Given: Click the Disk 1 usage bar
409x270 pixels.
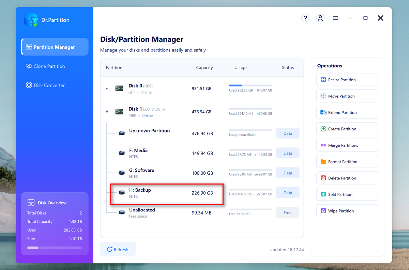Looking at the screenshot, I should coord(251,109).
